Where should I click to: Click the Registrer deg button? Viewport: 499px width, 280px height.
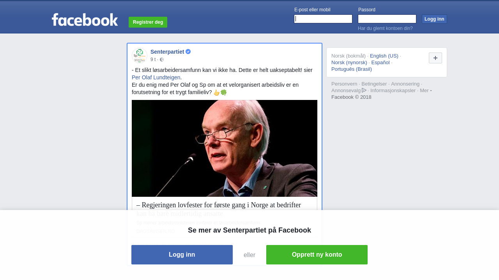(x=148, y=22)
